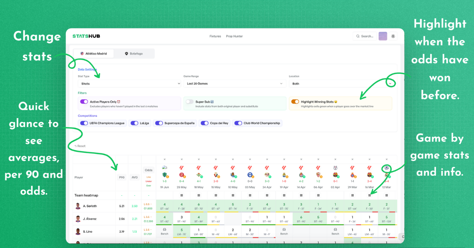Viewport: 474px width, 248px height.
Task: Click S. Lino bench icon for 19 Jun
Action: [x=165, y=229]
